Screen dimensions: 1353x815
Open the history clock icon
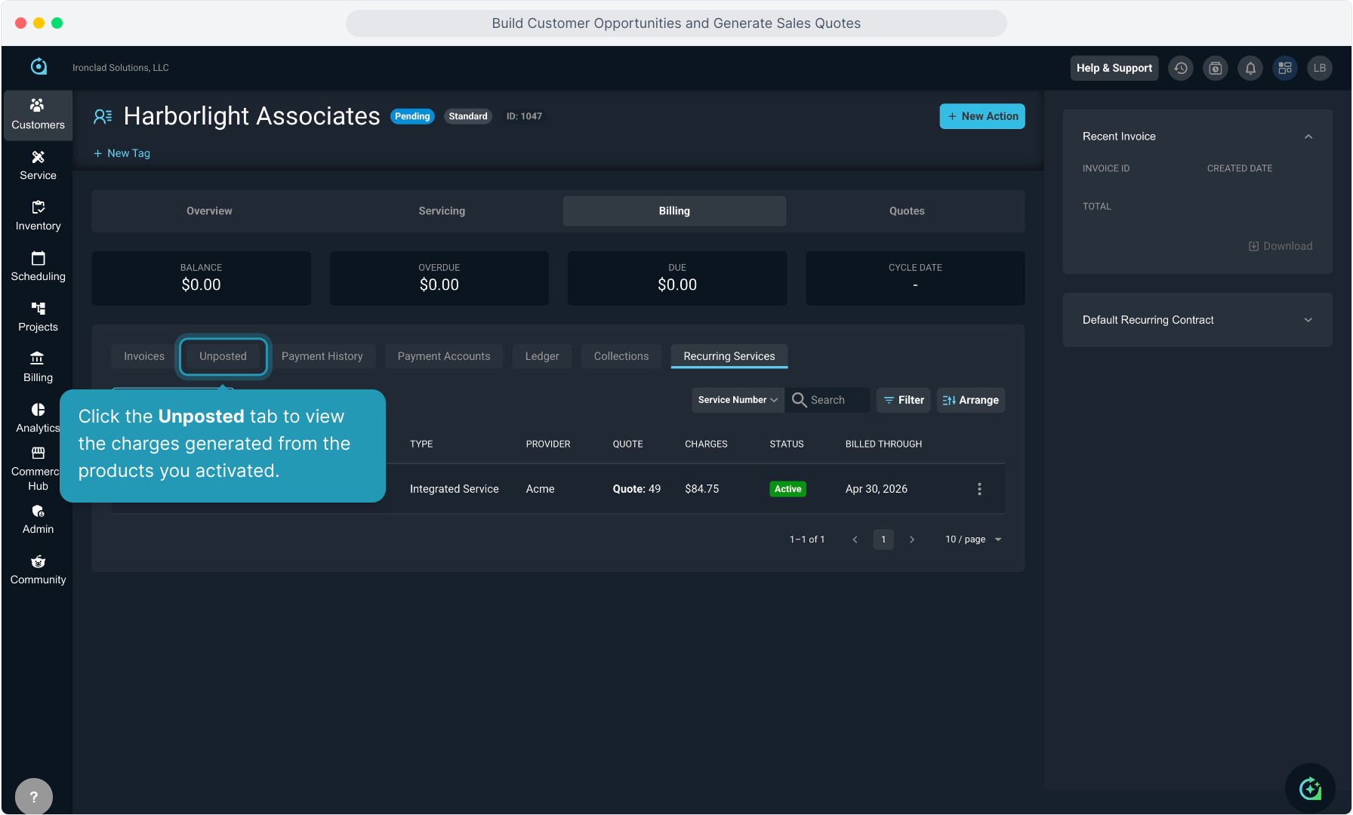pos(1181,68)
